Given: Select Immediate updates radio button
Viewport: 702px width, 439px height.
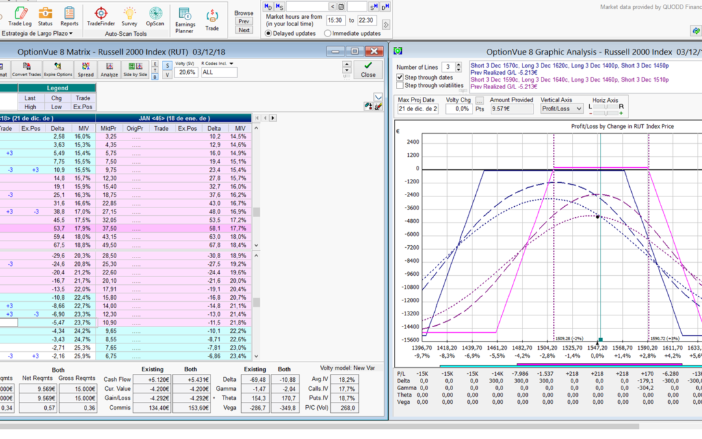Looking at the screenshot, I should point(328,33).
